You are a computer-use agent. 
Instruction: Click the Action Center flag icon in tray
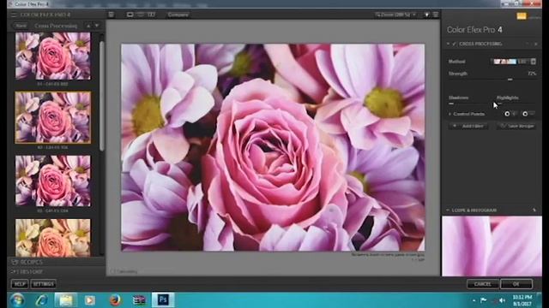click(484, 300)
